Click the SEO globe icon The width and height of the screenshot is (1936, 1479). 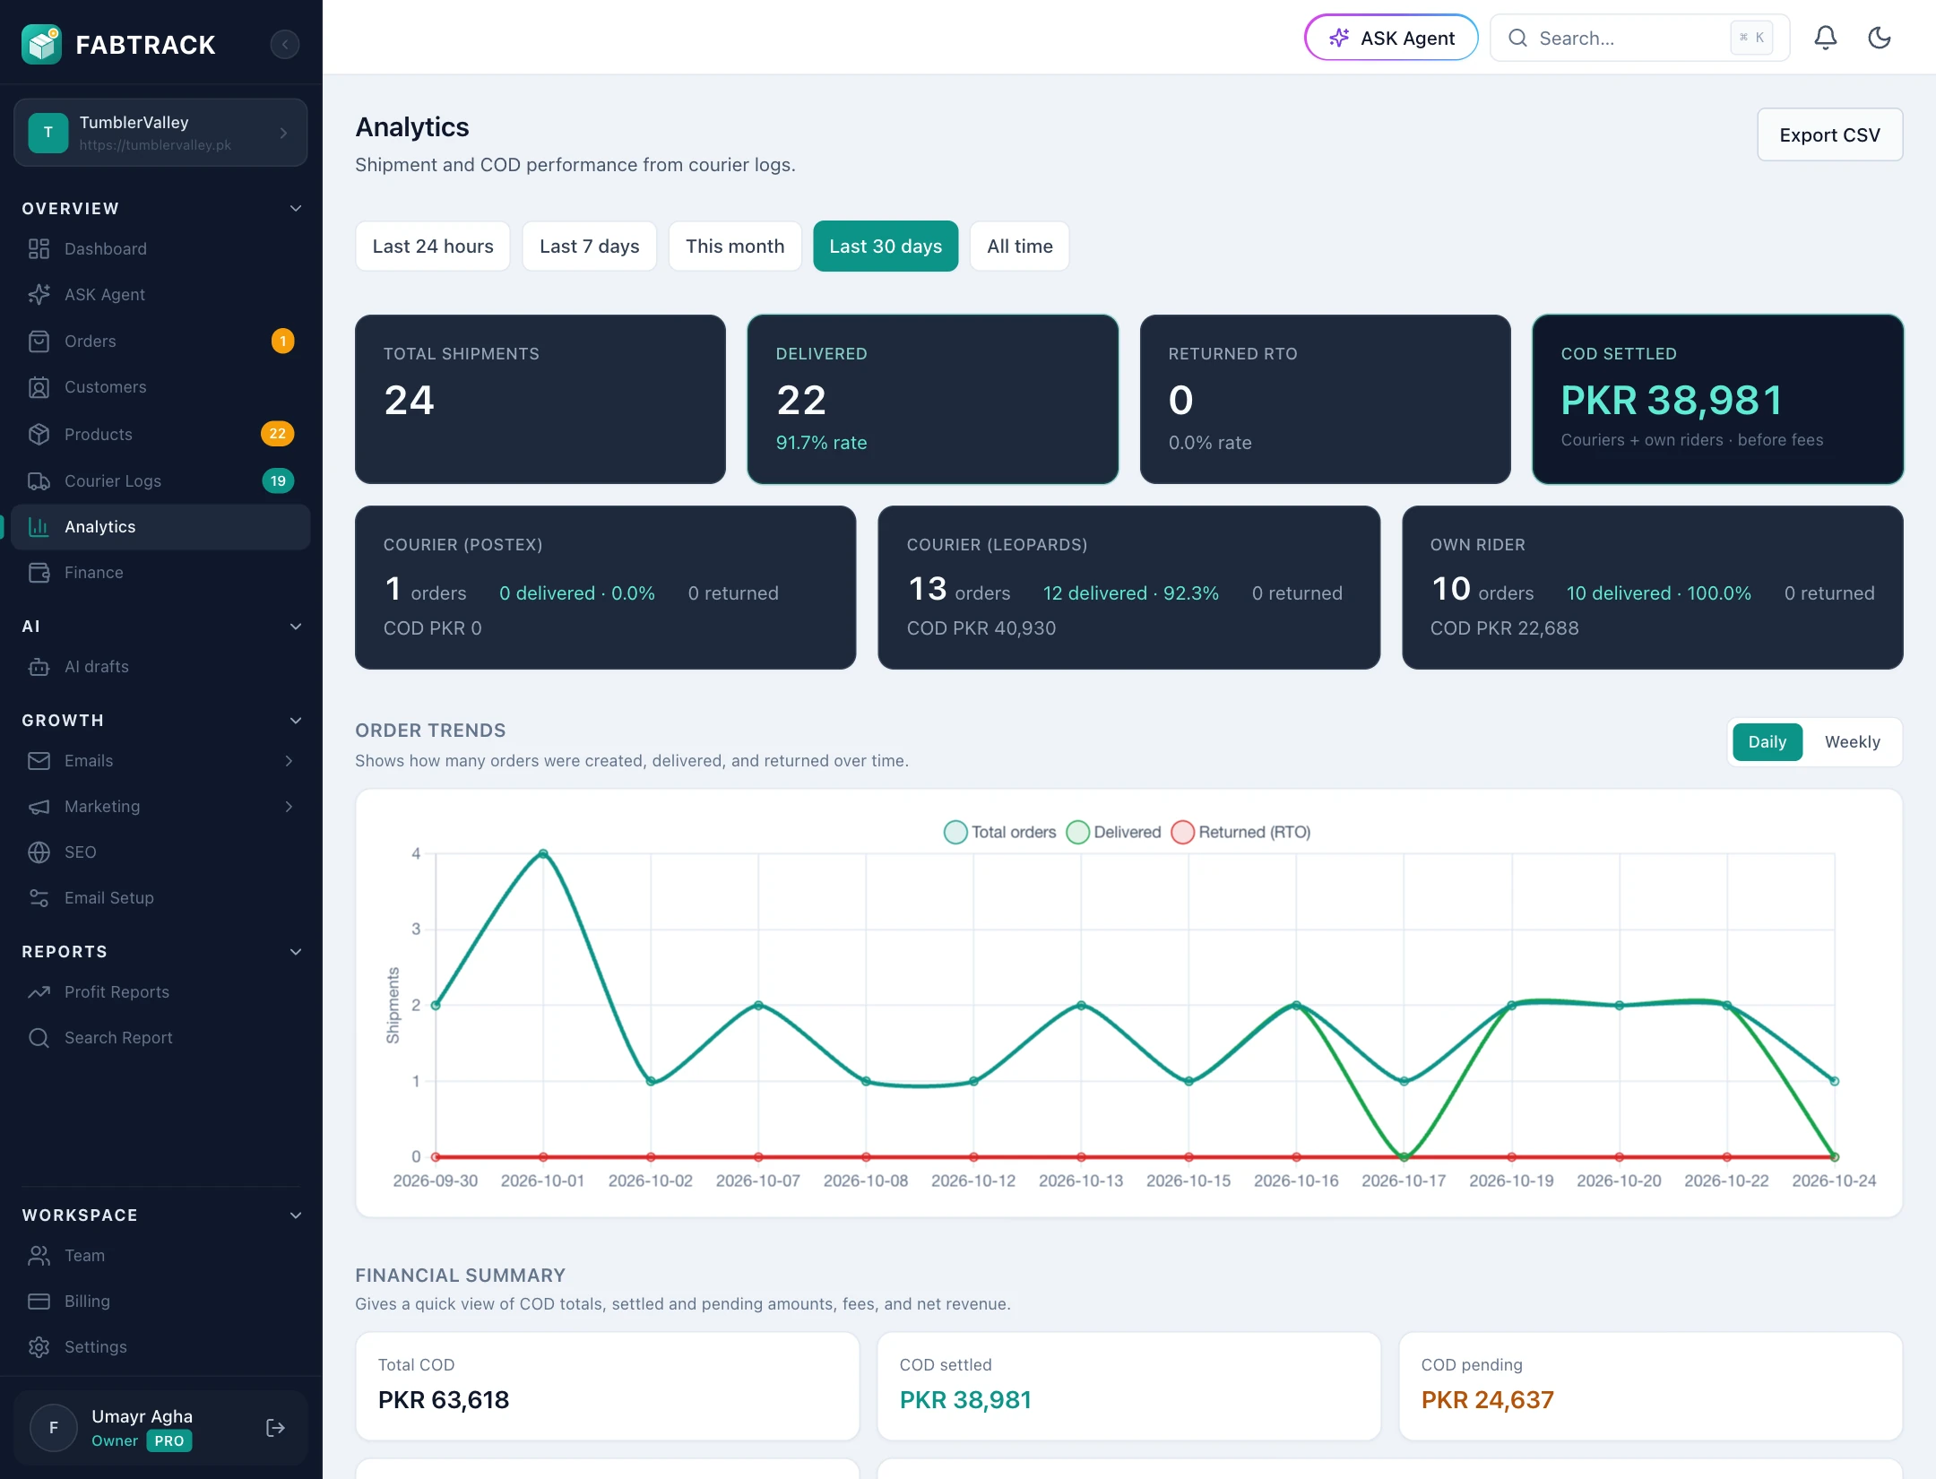click(39, 852)
